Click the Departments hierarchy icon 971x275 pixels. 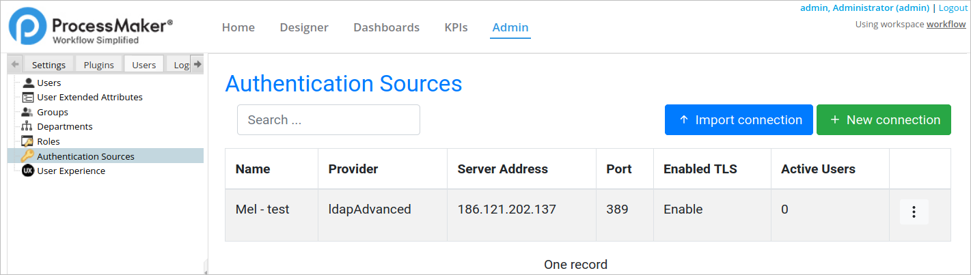28,126
